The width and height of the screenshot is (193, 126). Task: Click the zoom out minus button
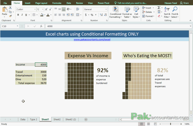coord(160,124)
